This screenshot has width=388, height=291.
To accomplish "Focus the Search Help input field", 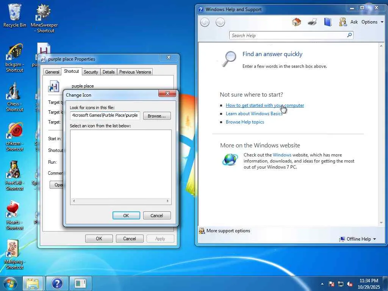I will coord(288,35).
